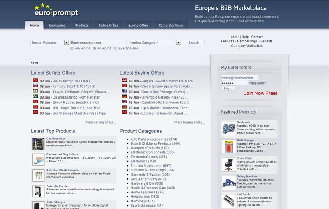Open the Backpack featured product image

[x=228, y=128]
